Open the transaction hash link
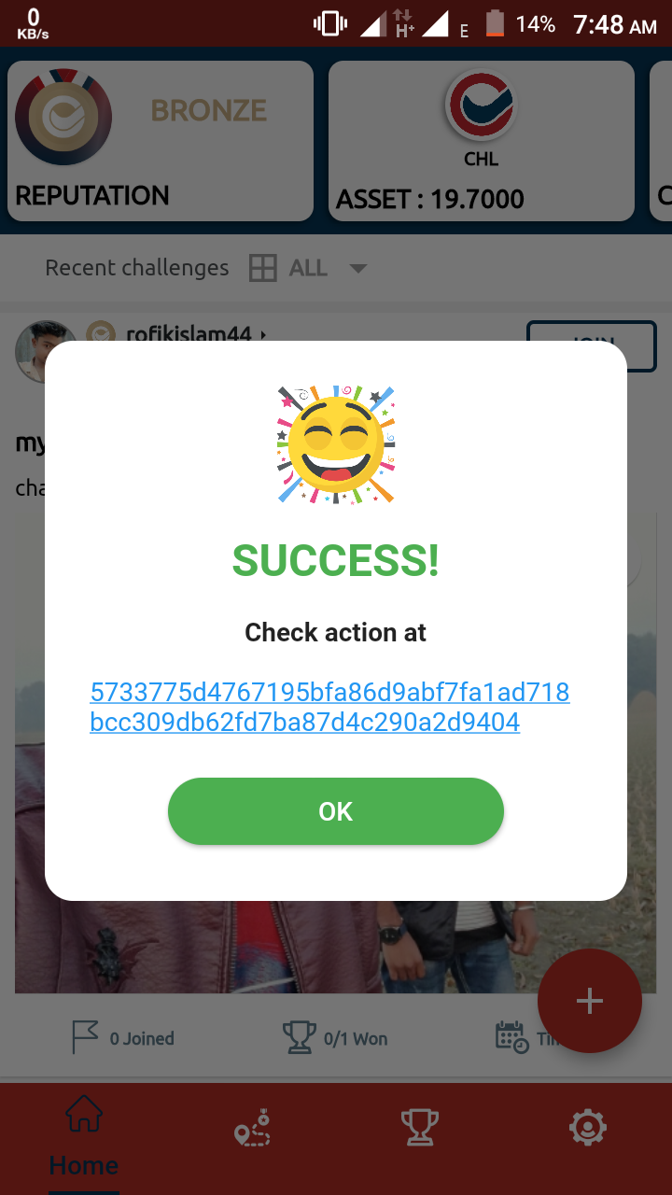The height and width of the screenshot is (1195, 672). point(329,707)
